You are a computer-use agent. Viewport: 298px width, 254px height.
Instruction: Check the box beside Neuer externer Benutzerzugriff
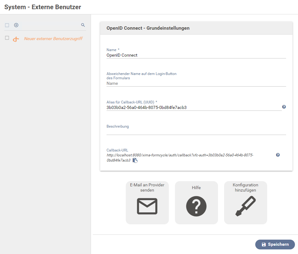[x=7, y=38]
